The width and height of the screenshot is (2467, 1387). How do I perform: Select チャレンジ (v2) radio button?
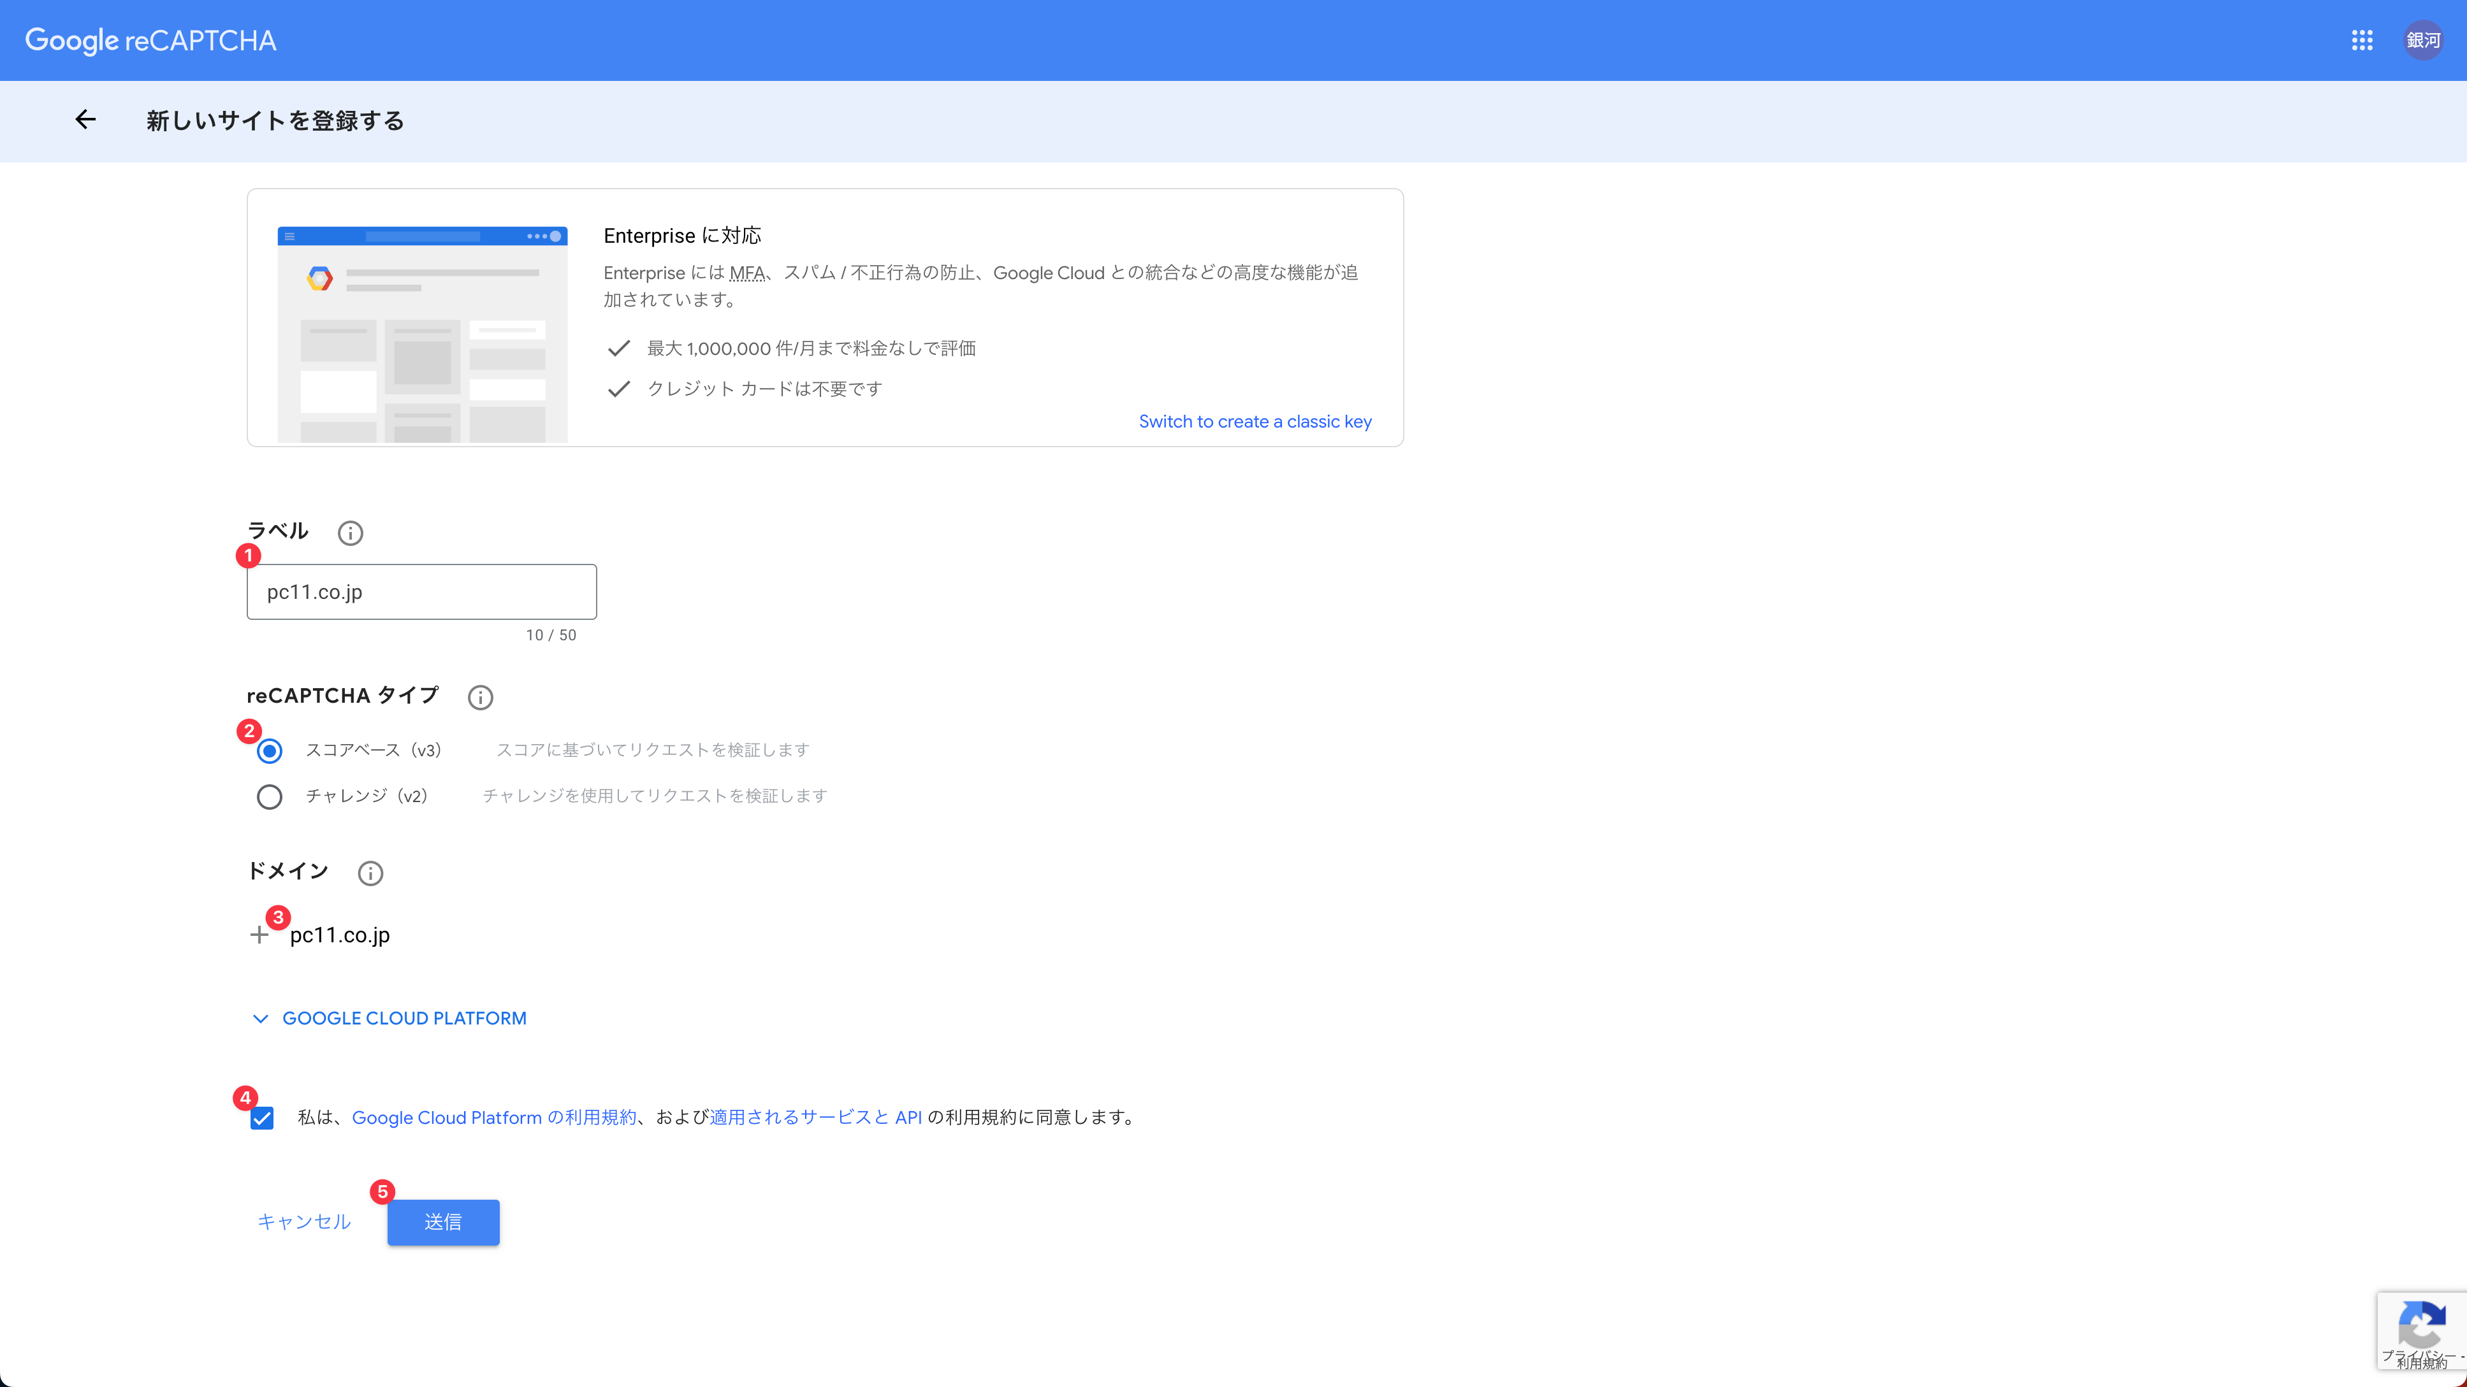pyautogui.click(x=269, y=796)
